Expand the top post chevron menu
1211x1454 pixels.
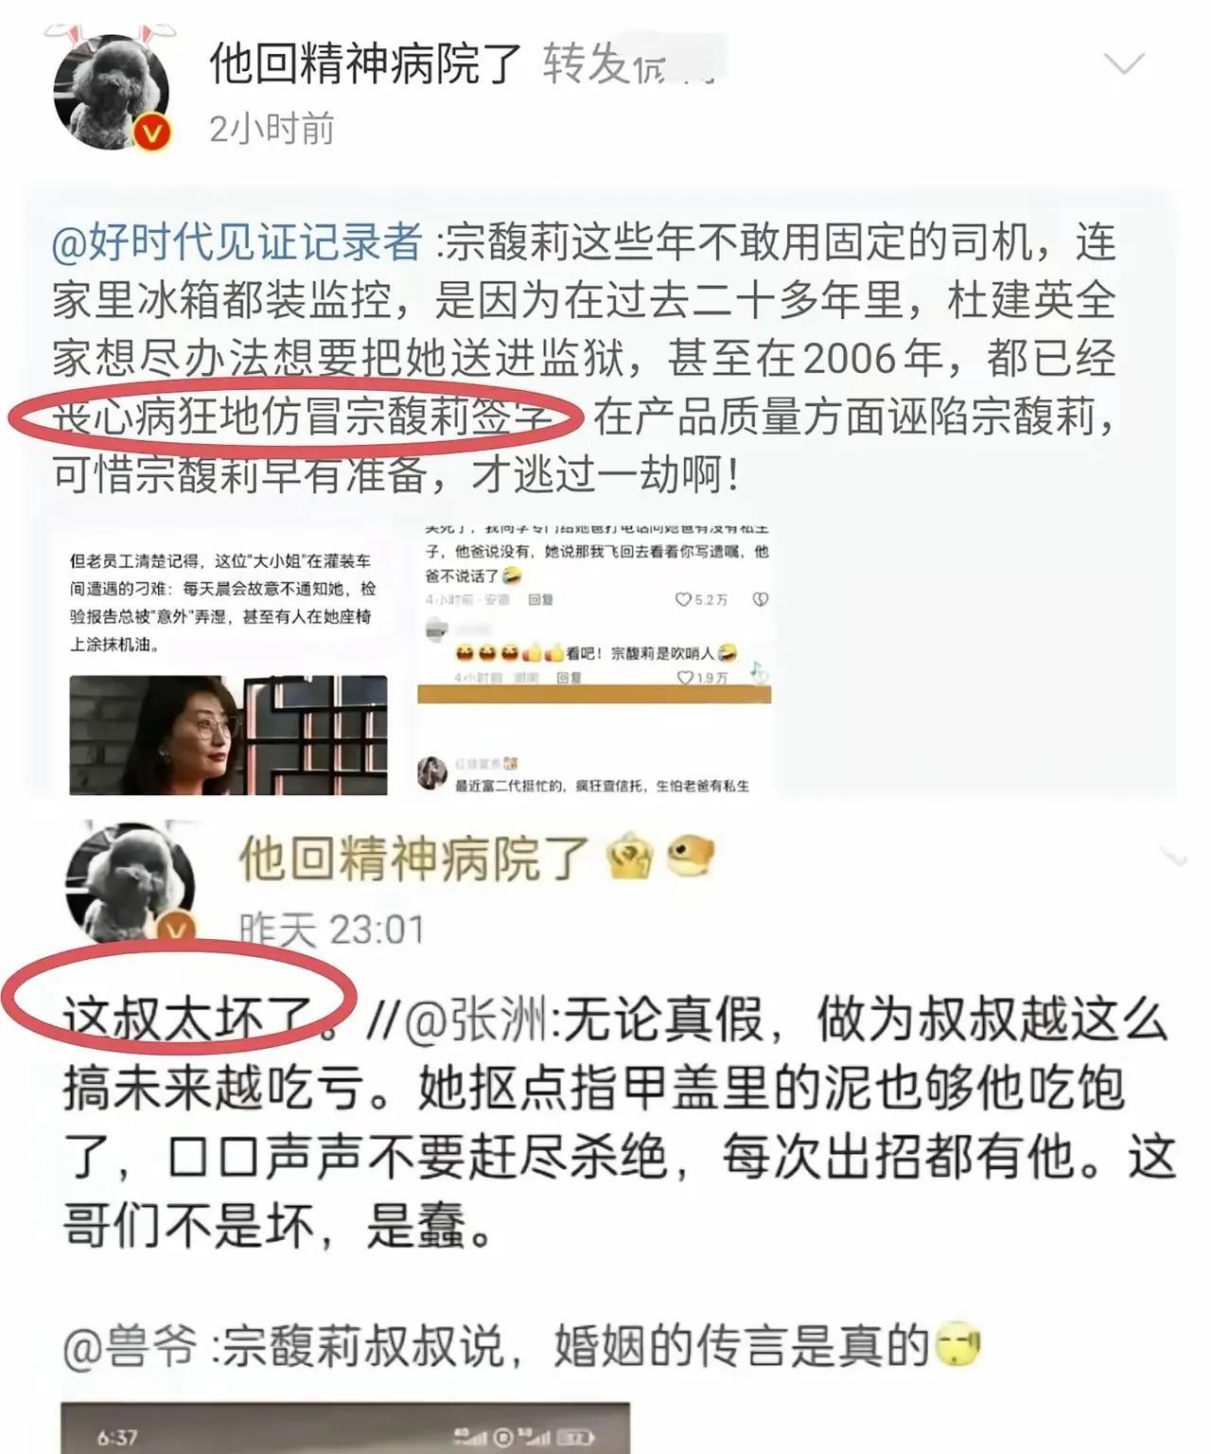point(1124,64)
